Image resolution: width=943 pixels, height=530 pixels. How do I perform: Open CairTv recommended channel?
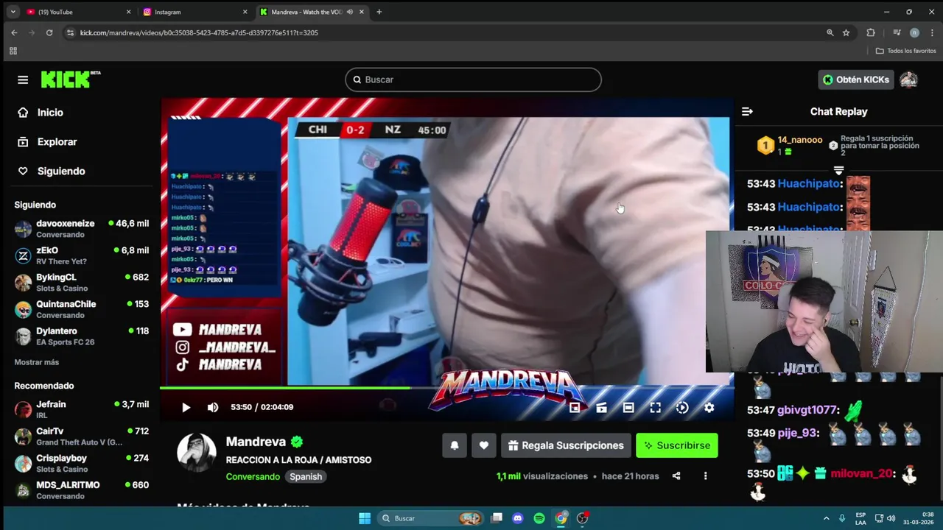(x=82, y=437)
